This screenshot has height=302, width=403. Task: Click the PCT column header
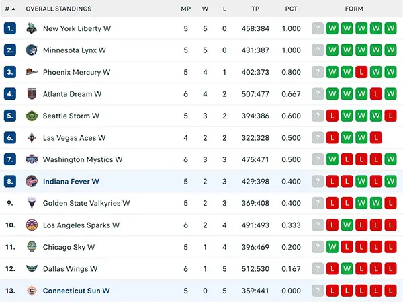(x=291, y=9)
